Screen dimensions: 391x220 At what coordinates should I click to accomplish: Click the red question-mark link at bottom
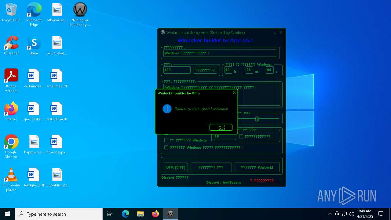pyautogui.click(x=264, y=181)
